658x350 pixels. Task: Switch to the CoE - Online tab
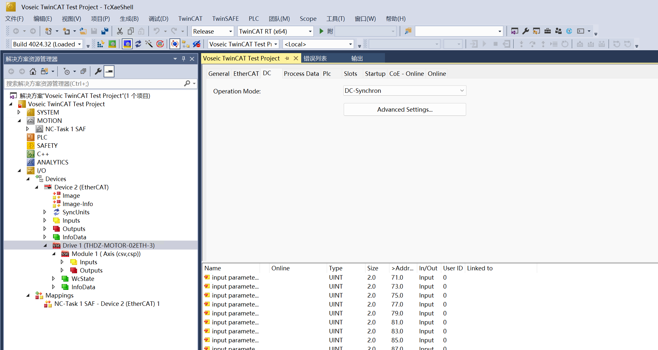[x=406, y=74]
